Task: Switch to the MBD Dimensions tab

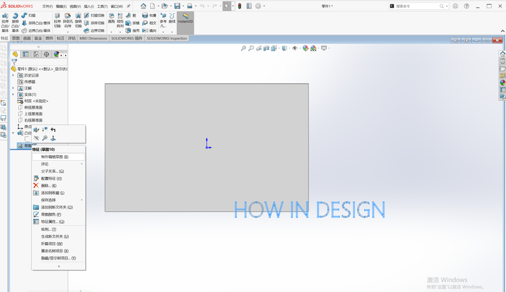Action: (93, 38)
